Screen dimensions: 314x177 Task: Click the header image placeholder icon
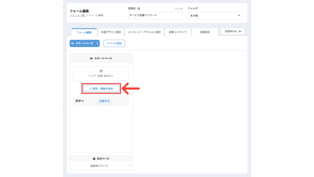click(x=101, y=71)
